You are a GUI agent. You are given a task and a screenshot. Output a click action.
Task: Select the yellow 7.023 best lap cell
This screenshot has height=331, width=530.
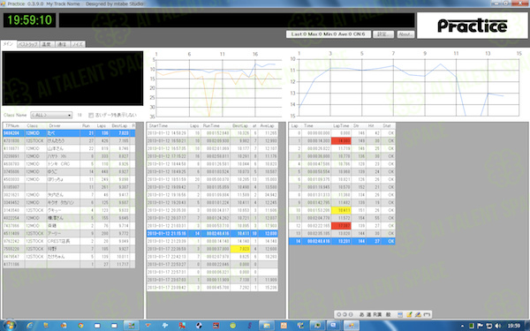[x=240, y=249]
